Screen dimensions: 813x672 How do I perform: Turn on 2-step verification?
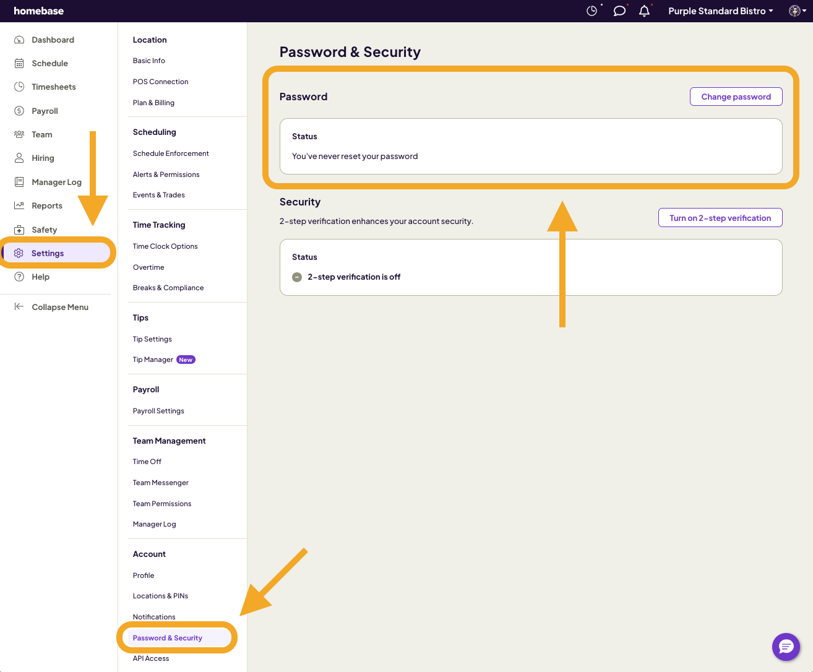pos(720,218)
